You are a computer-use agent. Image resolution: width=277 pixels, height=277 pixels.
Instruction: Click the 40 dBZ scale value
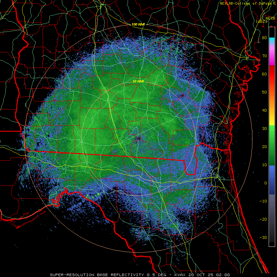tap(264, 110)
